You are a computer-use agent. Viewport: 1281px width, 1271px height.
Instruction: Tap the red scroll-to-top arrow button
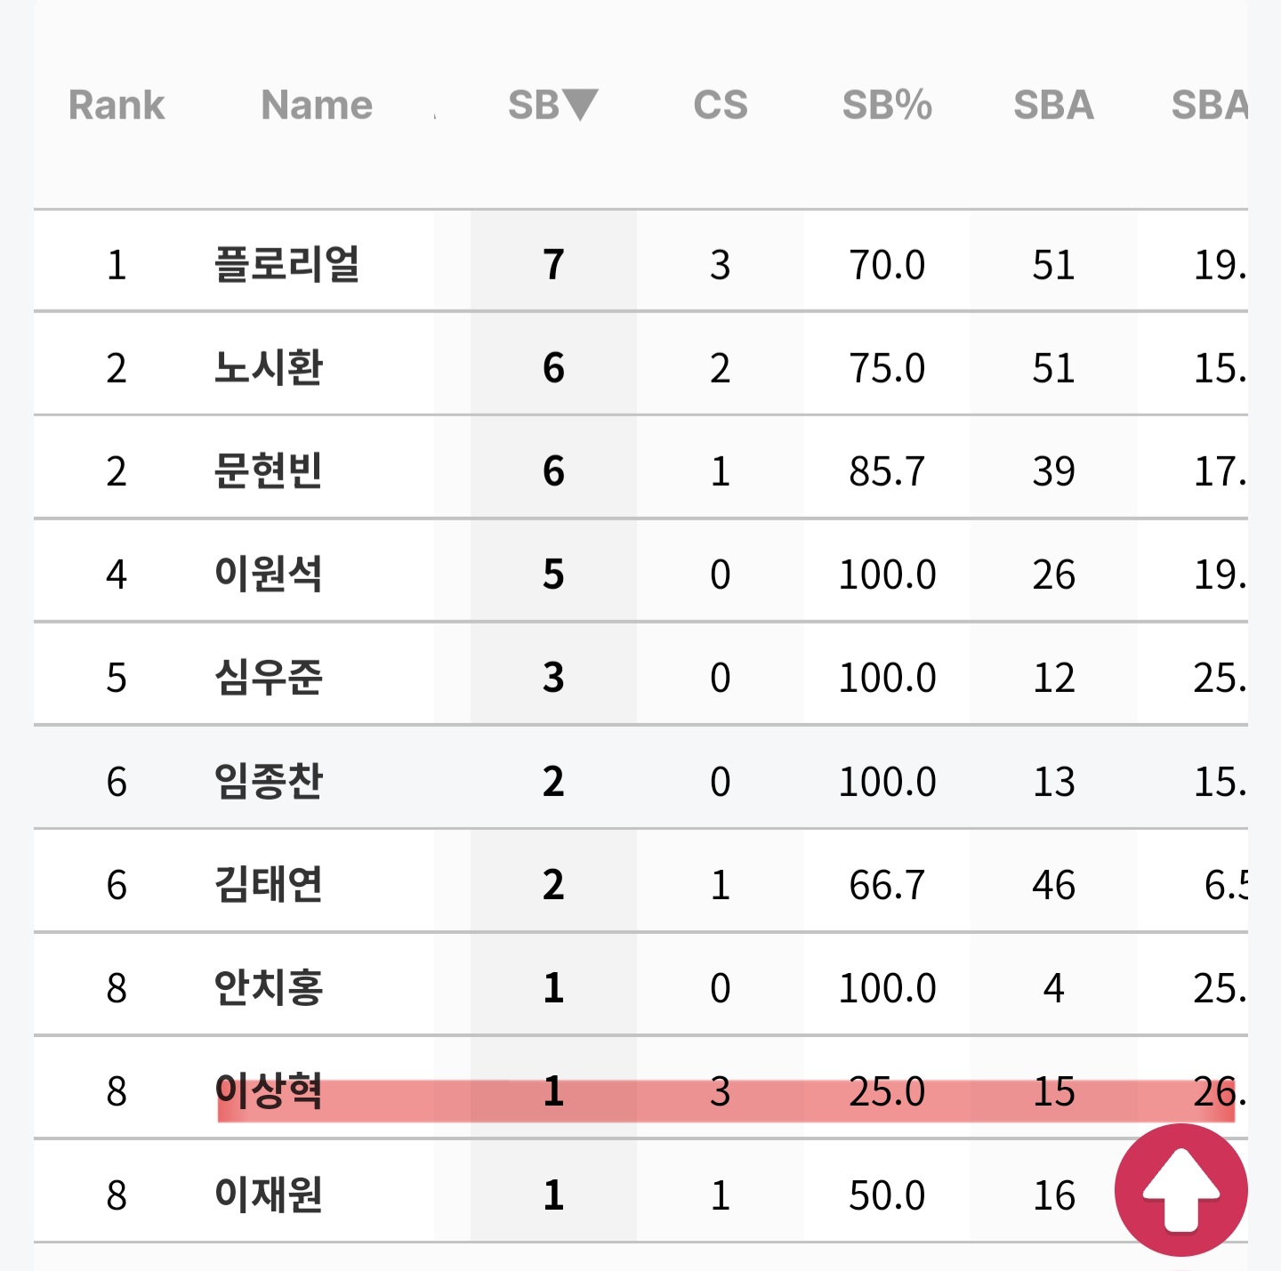pyautogui.click(x=1181, y=1190)
